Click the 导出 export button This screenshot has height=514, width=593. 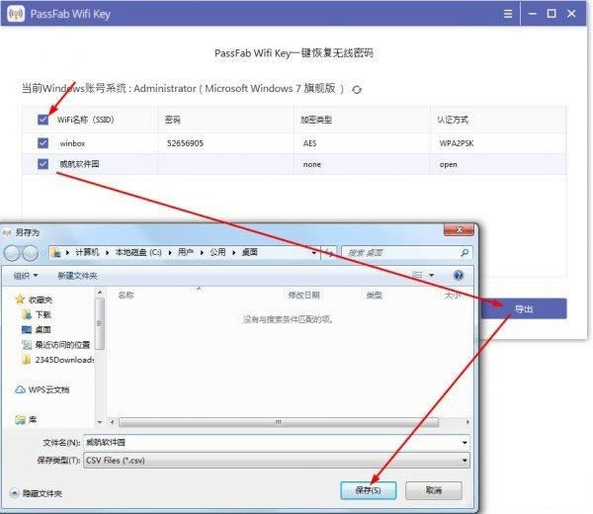click(524, 308)
